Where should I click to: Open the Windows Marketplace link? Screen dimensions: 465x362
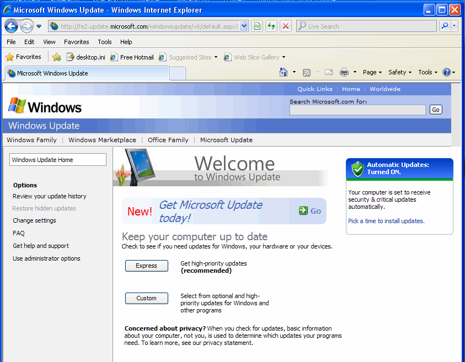(102, 140)
